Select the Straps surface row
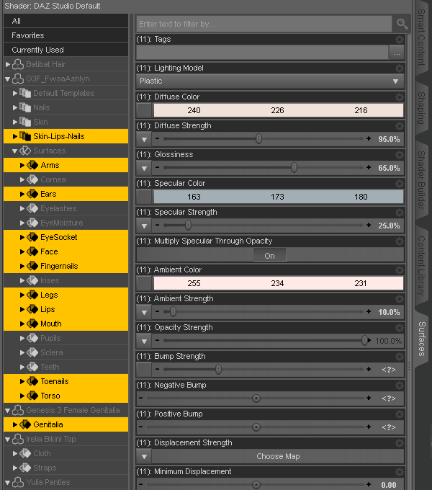This screenshot has height=490, width=432. pos(66,468)
